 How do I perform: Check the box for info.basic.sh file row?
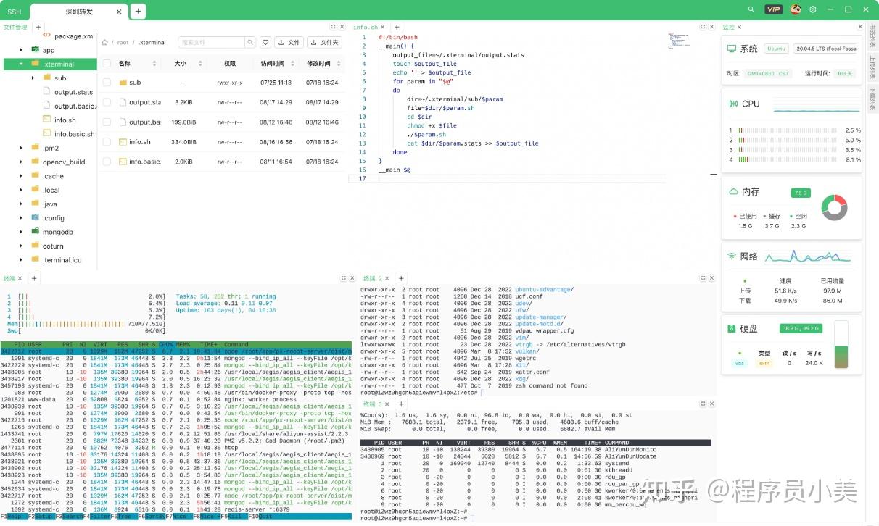tap(107, 162)
